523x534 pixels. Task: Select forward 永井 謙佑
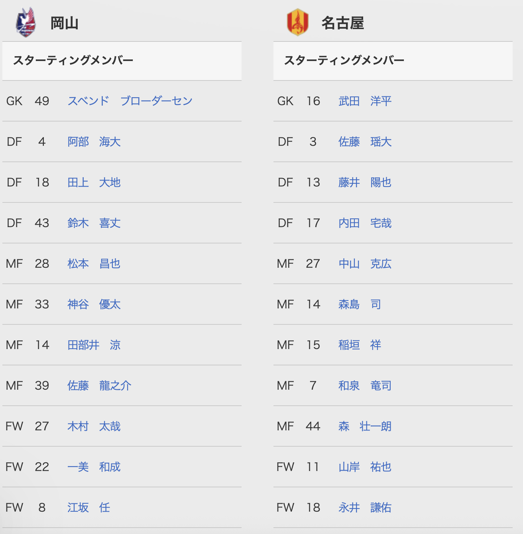tap(365, 507)
